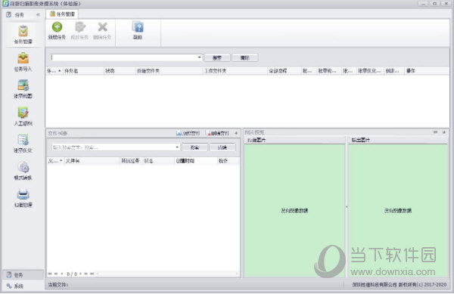
Task: Click the left scanned image preview area
Action: pyautogui.click(x=294, y=210)
